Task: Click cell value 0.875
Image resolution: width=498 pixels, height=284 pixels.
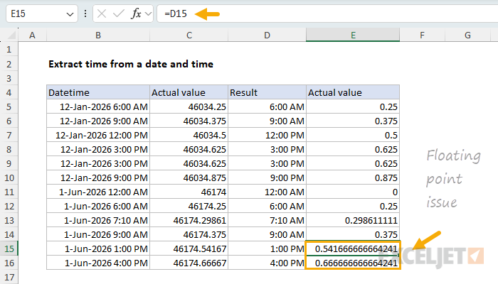Action: pos(353,177)
